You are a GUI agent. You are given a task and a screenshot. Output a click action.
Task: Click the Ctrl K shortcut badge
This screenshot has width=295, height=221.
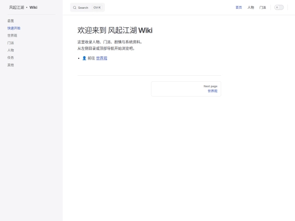97,8
